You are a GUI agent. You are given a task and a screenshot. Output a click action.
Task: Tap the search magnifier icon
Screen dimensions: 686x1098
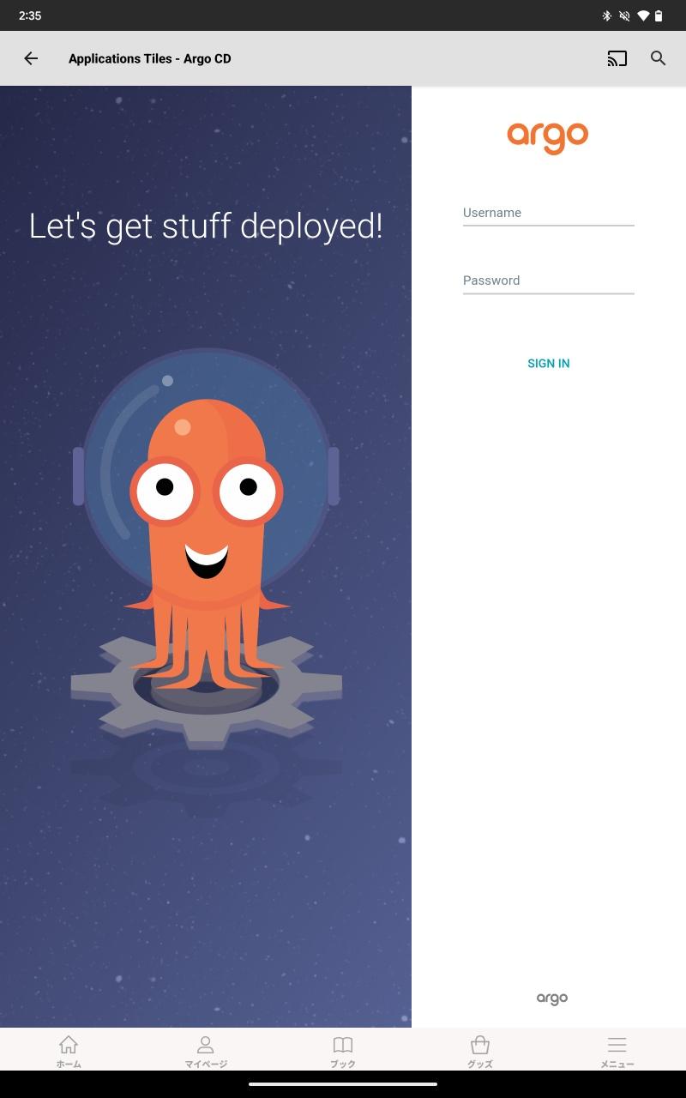coord(659,58)
